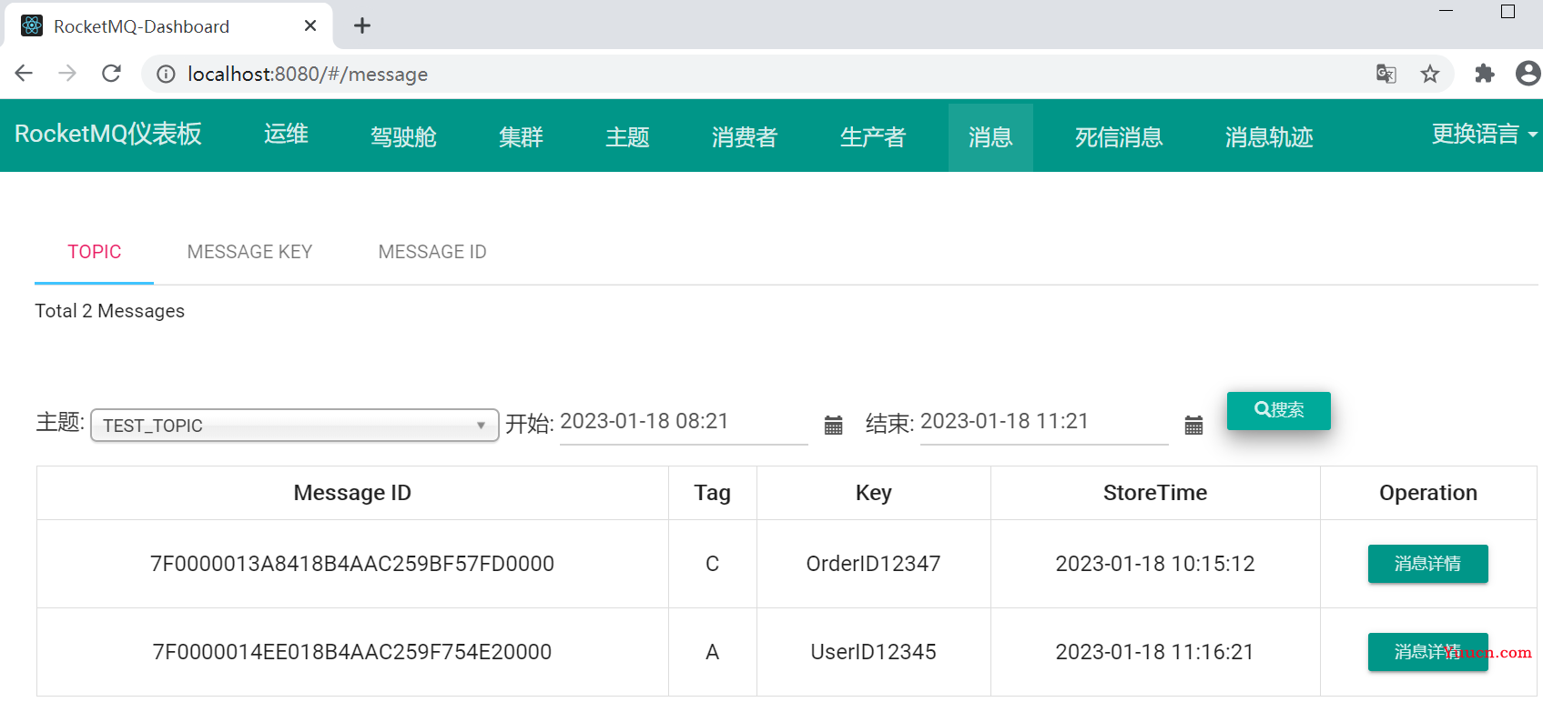This screenshot has height=702, width=1543.
Task: Open the 主题 topic menu item
Action: pos(627,137)
